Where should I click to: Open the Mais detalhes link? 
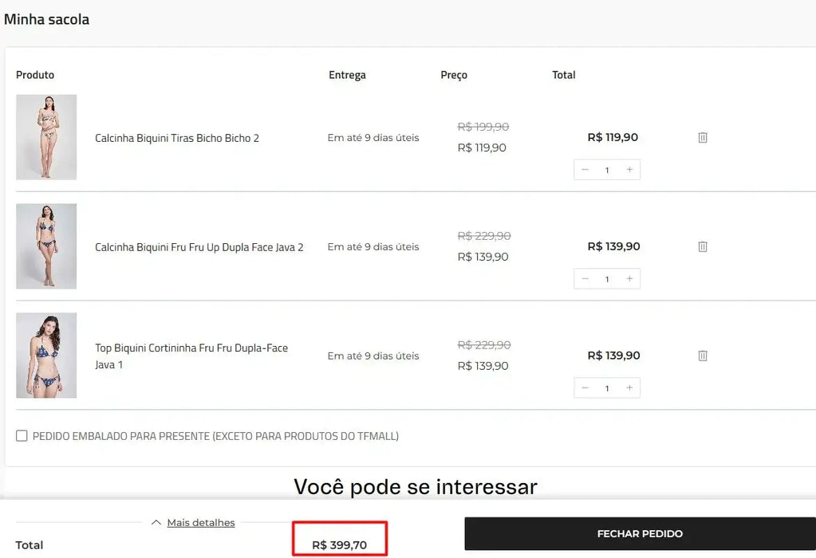point(201,523)
